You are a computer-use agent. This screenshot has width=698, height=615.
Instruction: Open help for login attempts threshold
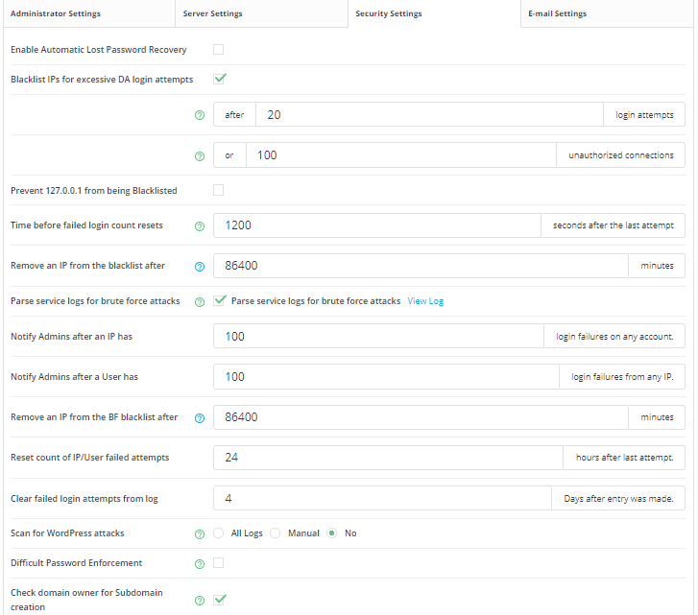[200, 115]
